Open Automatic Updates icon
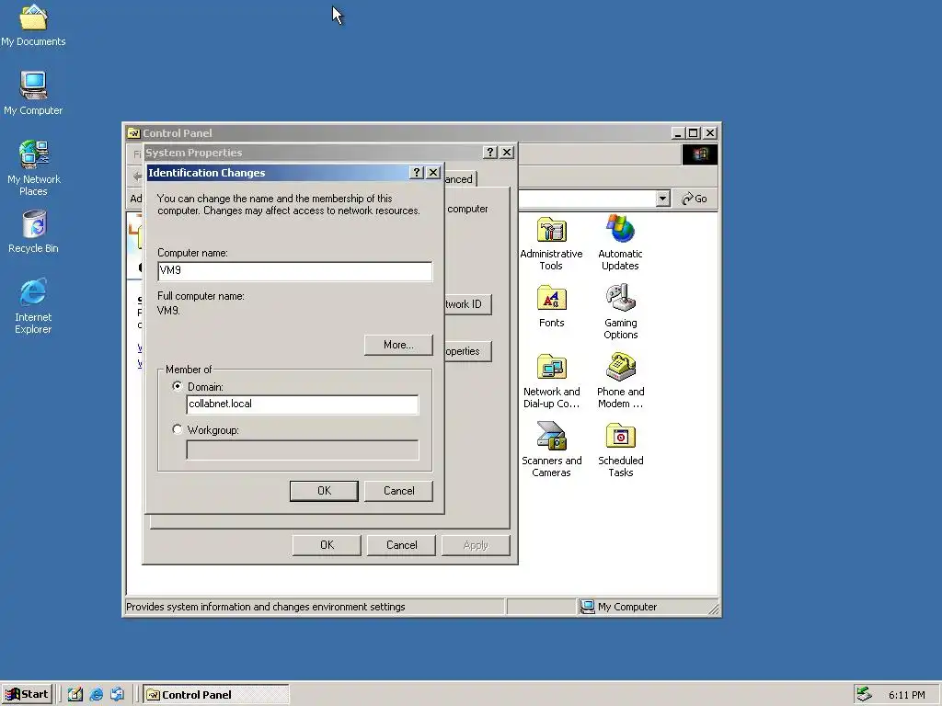The image size is (942, 706). click(620, 243)
